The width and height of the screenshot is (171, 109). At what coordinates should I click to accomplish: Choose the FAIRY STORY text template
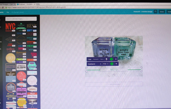tap(10, 45)
